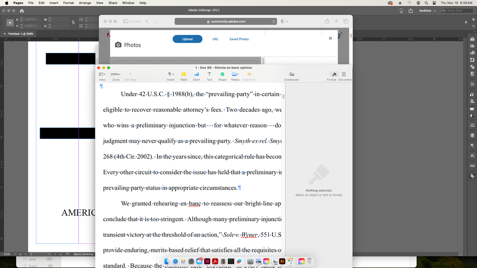The image size is (477, 268).
Task: Close the Photos dialog with X
Action: (x=330, y=38)
